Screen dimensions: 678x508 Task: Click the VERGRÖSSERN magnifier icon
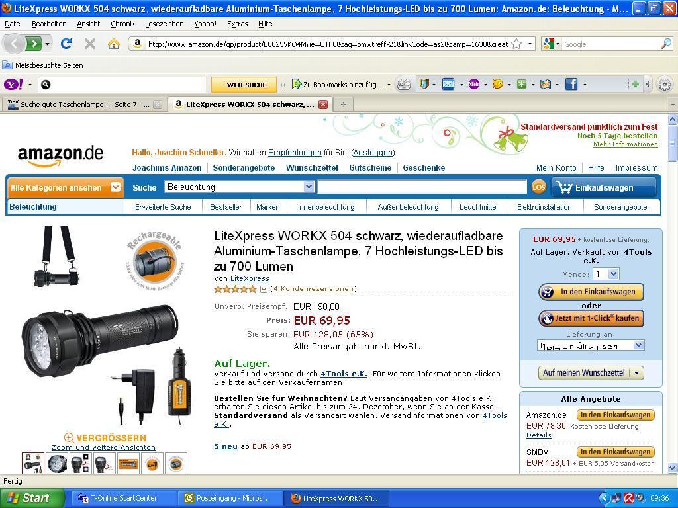(x=69, y=437)
